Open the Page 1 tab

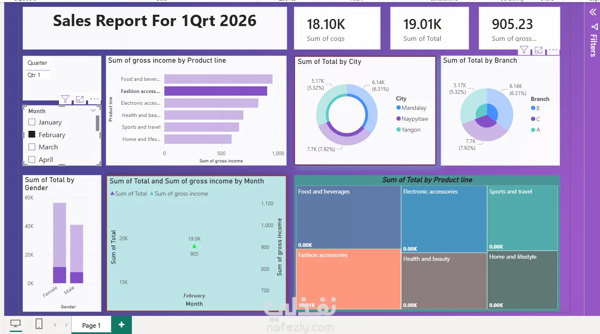[x=91, y=325]
